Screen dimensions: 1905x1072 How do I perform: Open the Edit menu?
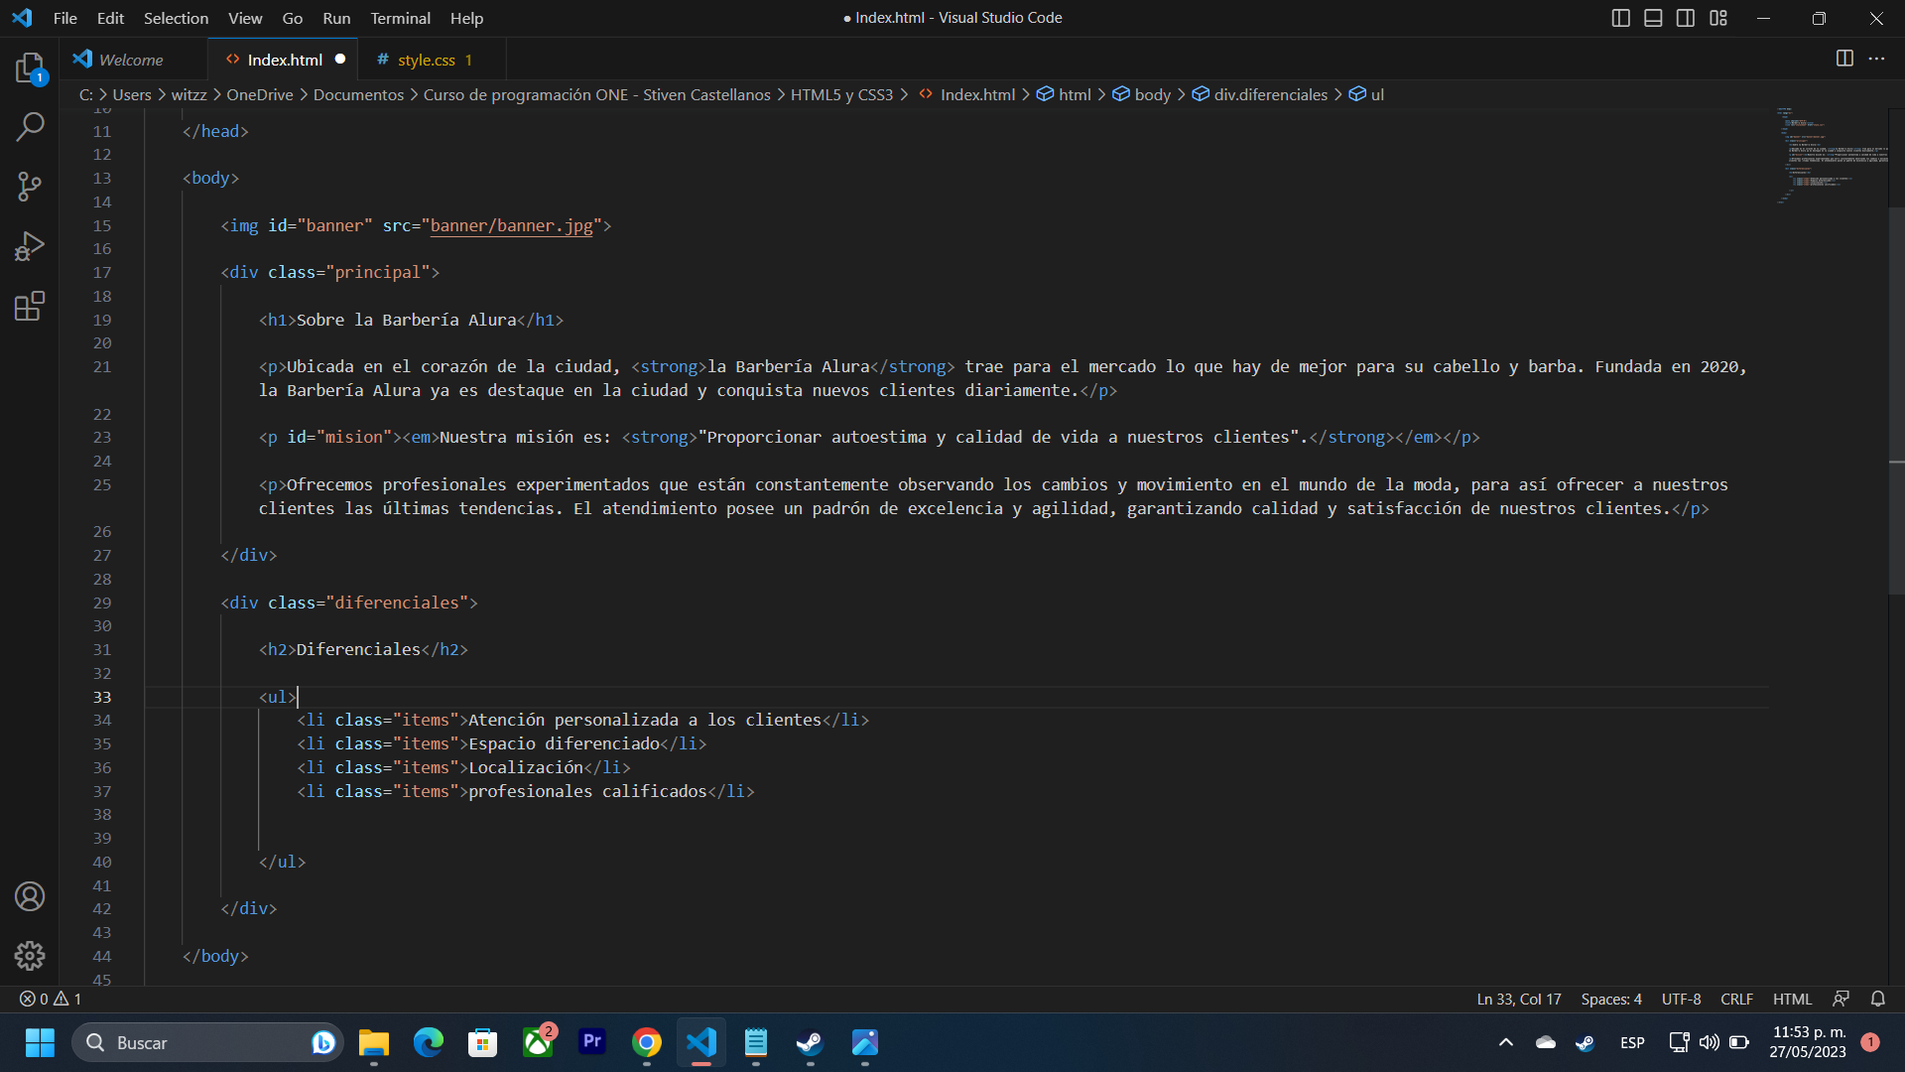pos(110,18)
